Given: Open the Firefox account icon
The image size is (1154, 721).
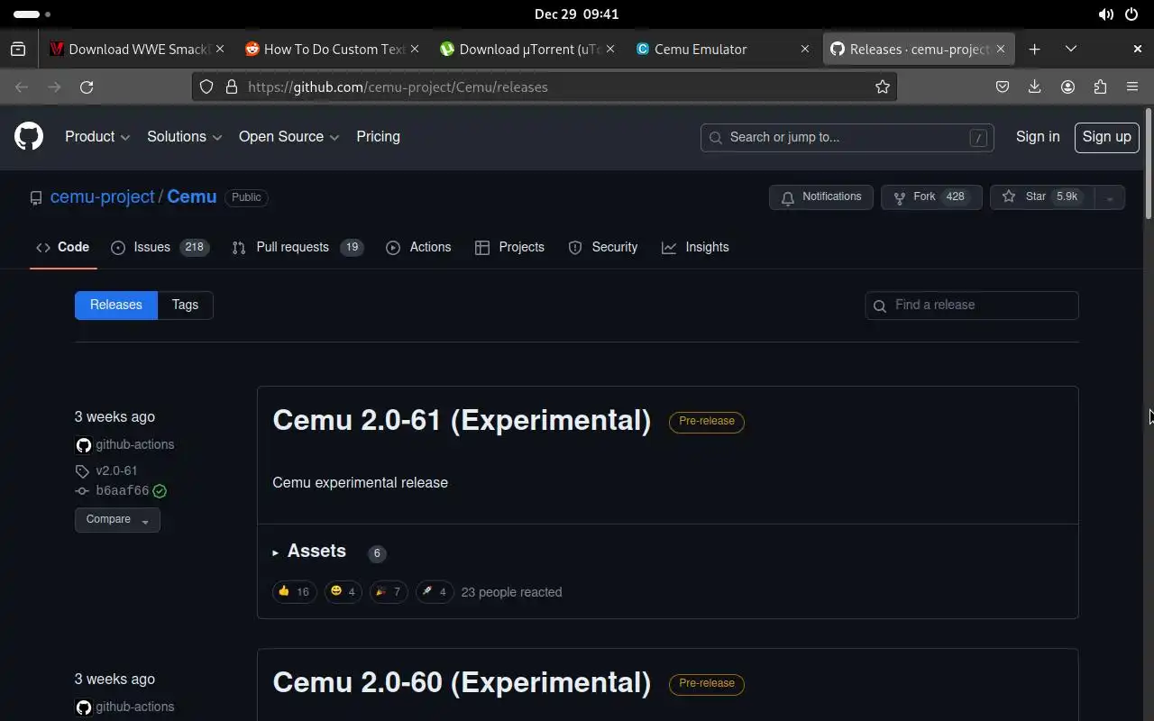Looking at the screenshot, I should tap(1067, 87).
